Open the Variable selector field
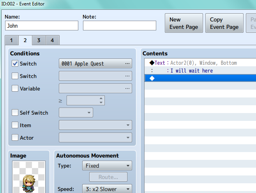This screenshot has height=193, width=256. click(x=95, y=88)
